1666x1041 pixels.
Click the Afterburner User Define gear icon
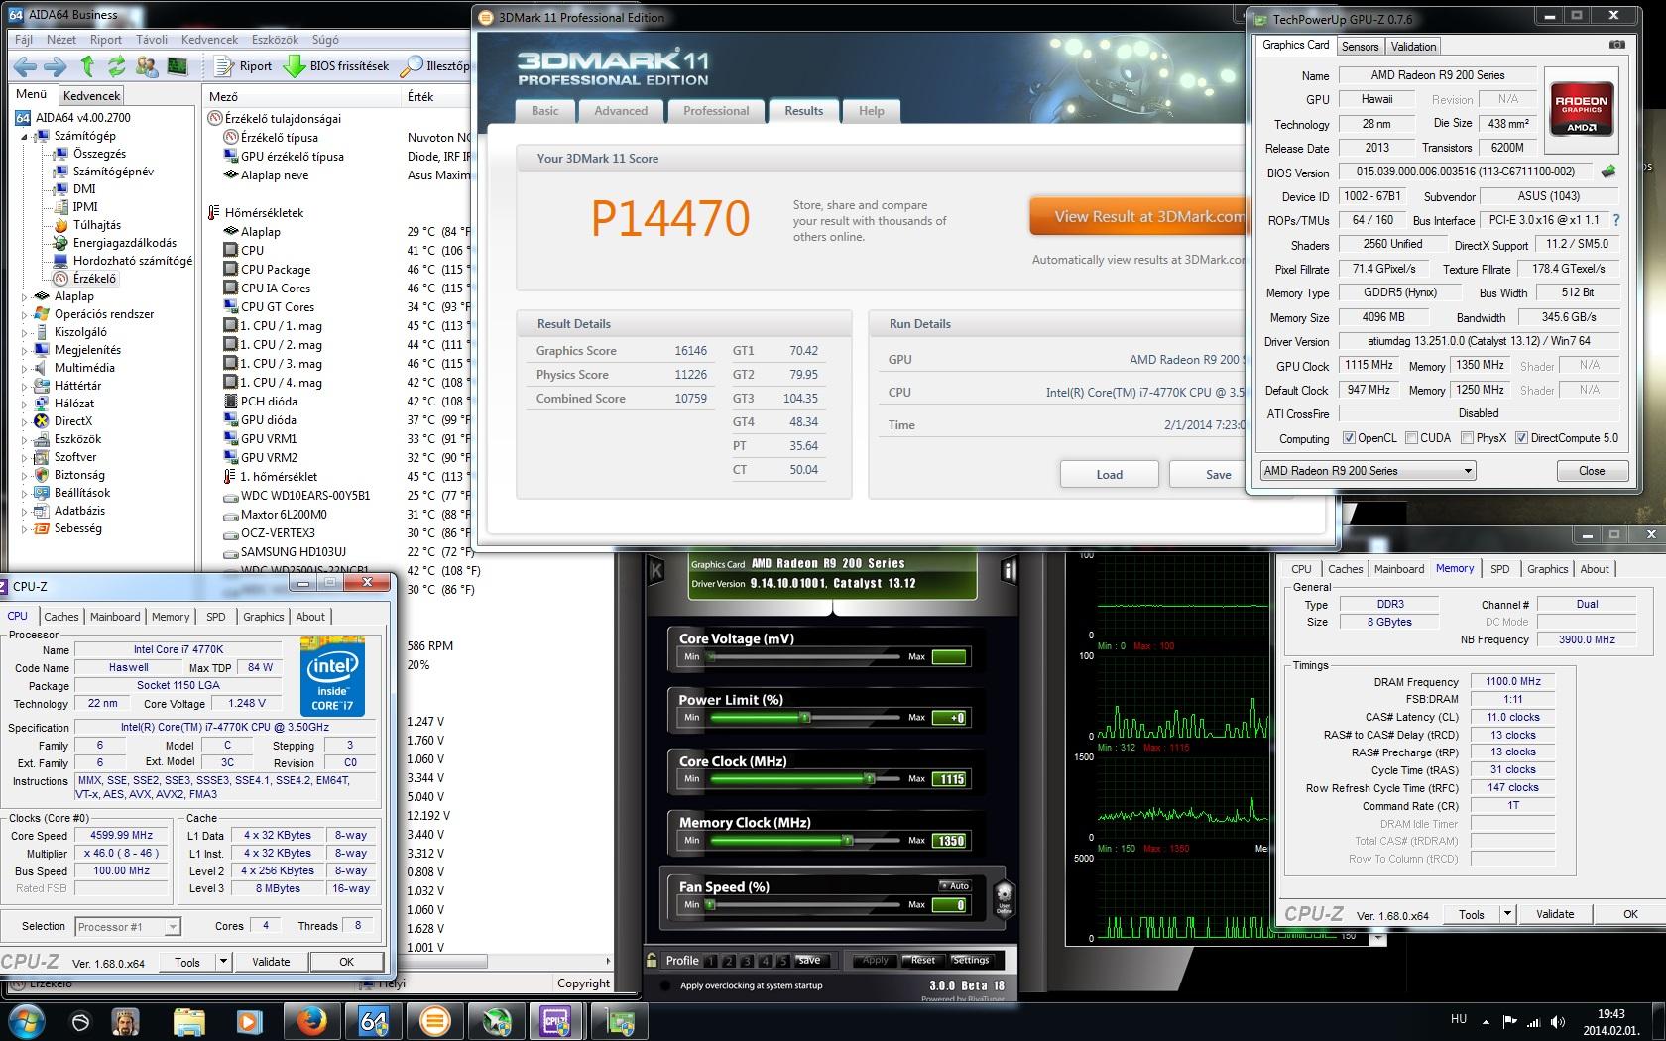(1004, 900)
